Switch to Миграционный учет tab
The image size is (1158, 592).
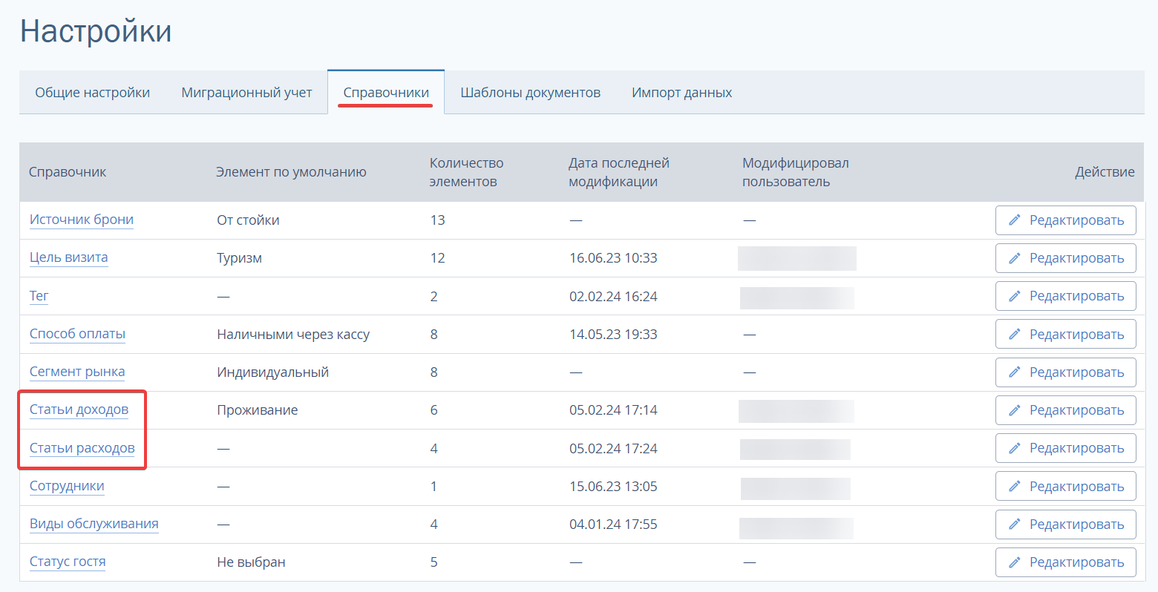[246, 93]
